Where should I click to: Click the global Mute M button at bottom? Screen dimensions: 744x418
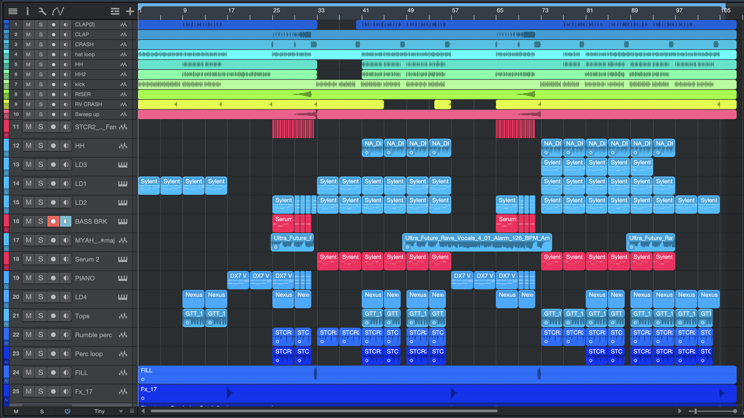(x=16, y=411)
